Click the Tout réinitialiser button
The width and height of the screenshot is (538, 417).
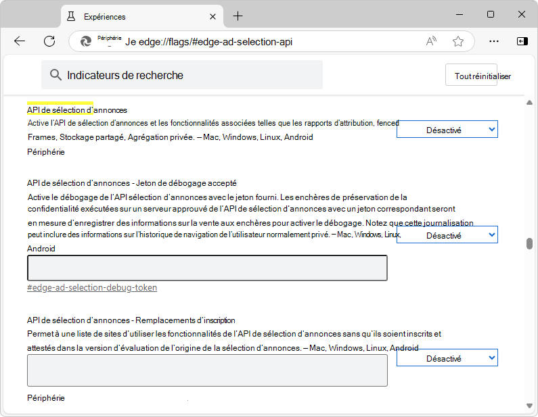tap(471, 75)
